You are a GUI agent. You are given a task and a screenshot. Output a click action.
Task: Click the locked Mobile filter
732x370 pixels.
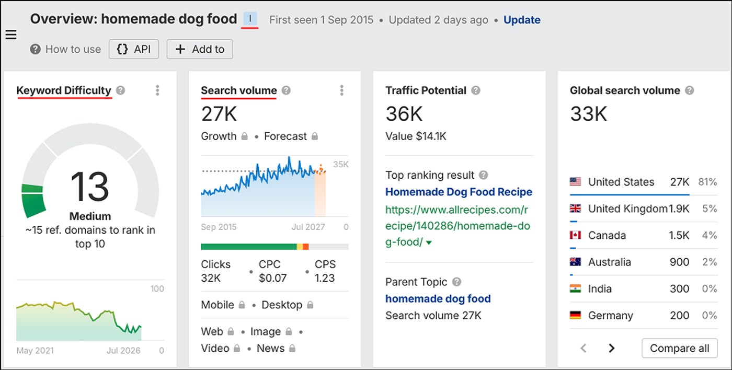coord(223,305)
